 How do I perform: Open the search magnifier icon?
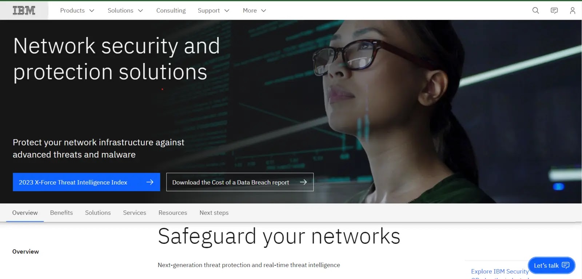click(x=535, y=11)
